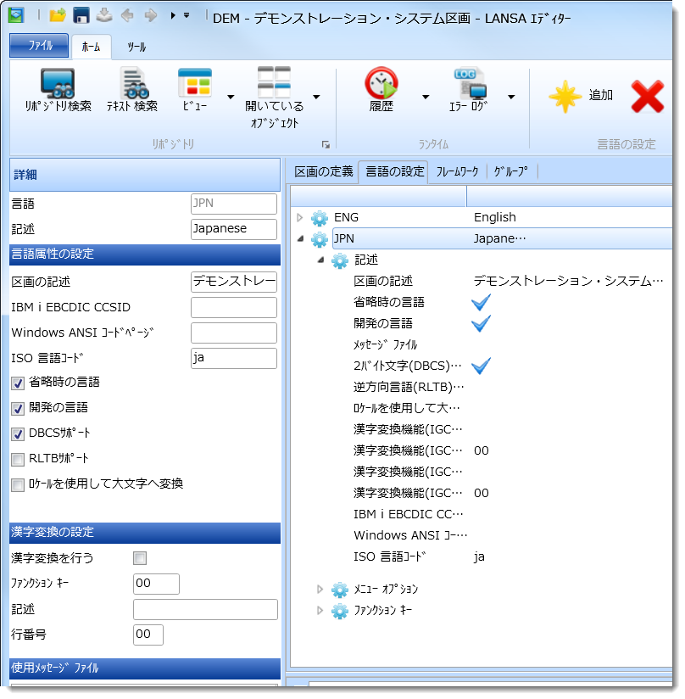Click the small black play arrow in the title bar
685x699 pixels.
pyautogui.click(x=173, y=15)
